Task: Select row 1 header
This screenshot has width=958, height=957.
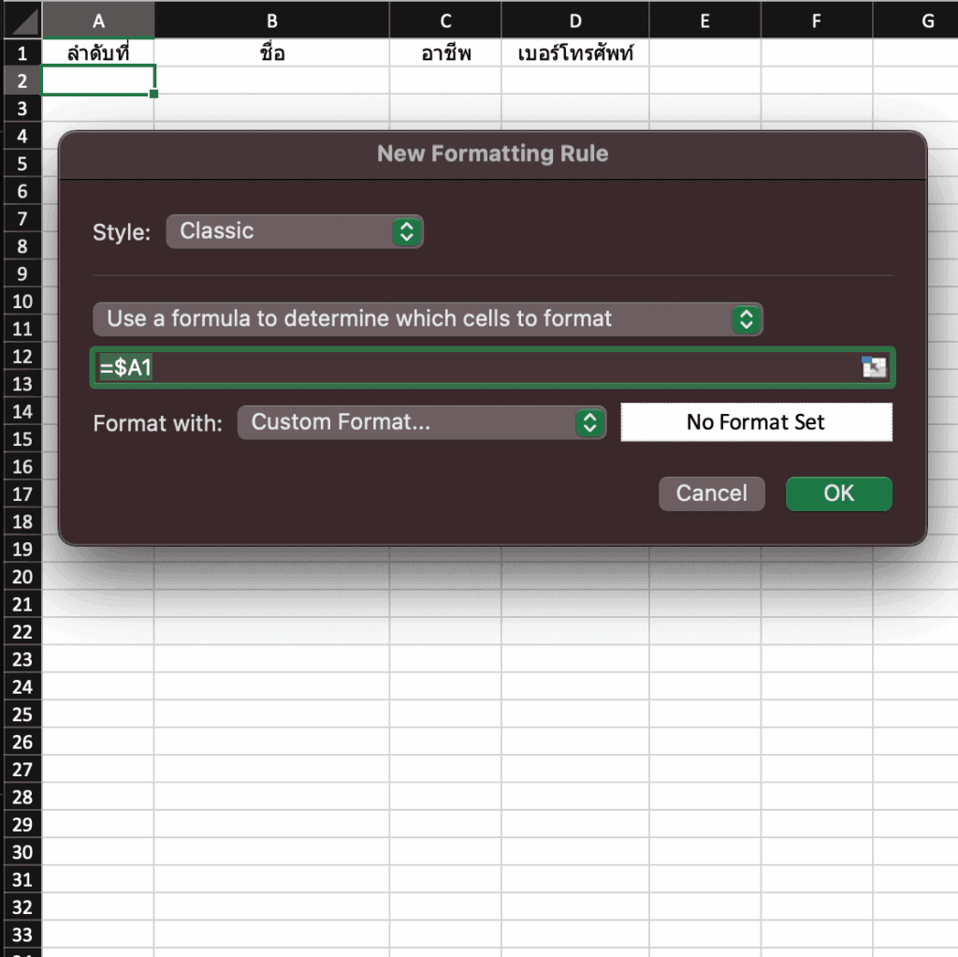Action: 22,52
